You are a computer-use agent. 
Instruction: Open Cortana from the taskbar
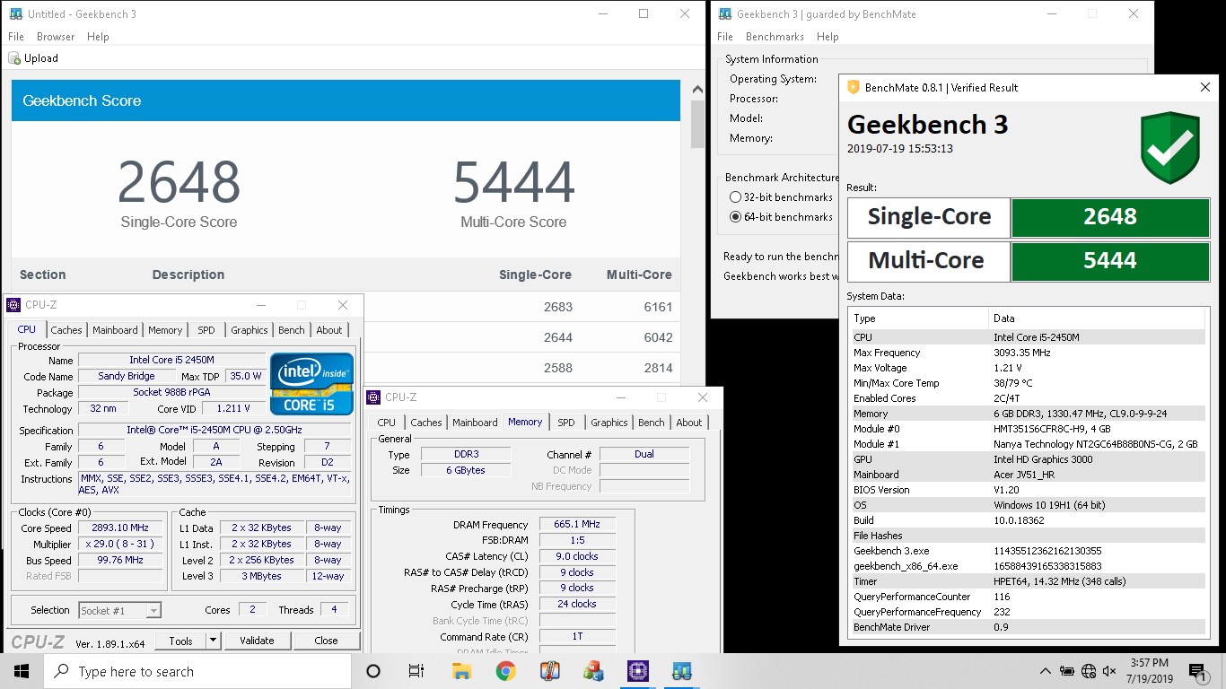(x=373, y=671)
